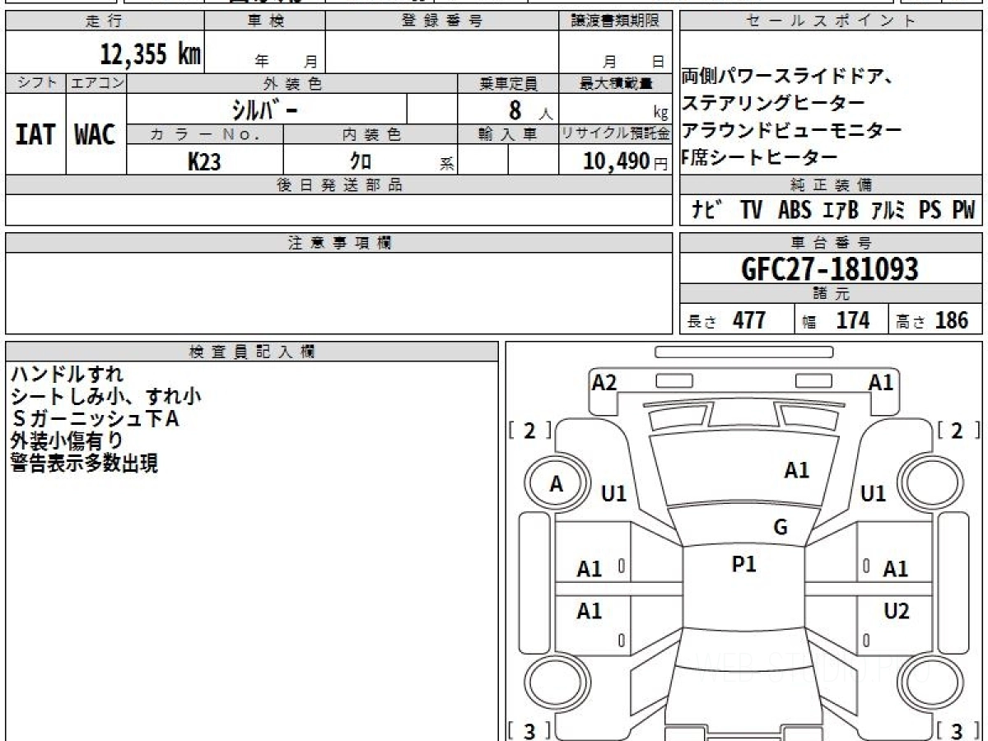Viewport: 988px width, 741px height.
Task: Click the P1 mark on the roof
Action: coord(743,565)
